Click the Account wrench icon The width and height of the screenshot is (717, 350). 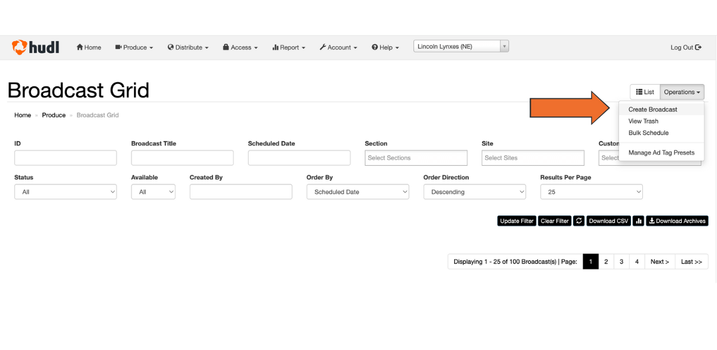pos(324,47)
